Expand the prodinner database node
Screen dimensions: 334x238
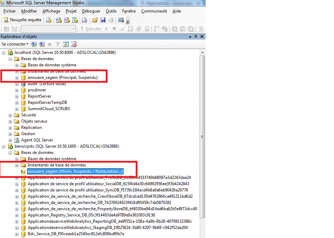tap(17, 90)
